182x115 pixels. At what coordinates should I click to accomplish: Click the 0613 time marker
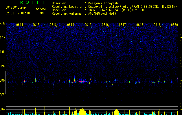coord(53,25)
